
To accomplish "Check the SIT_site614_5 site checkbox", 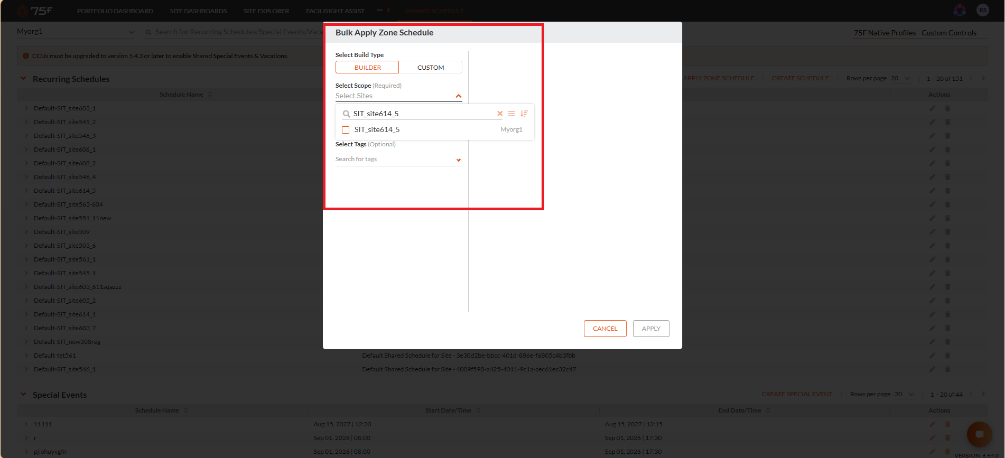I will [x=346, y=130].
